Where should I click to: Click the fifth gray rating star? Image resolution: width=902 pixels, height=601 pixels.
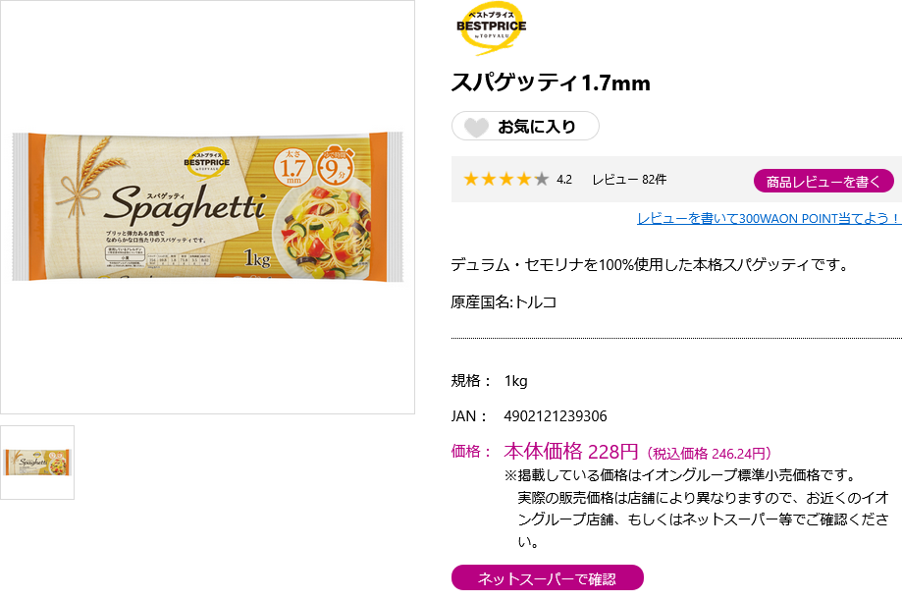pos(542,180)
